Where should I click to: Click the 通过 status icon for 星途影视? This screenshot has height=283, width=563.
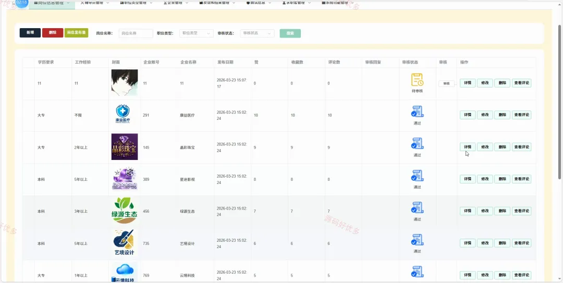pyautogui.click(x=417, y=176)
